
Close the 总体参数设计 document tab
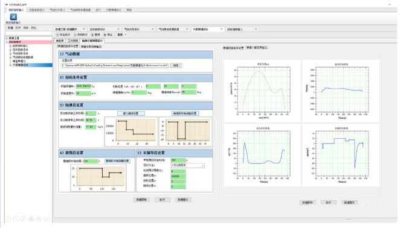[x=118, y=30]
